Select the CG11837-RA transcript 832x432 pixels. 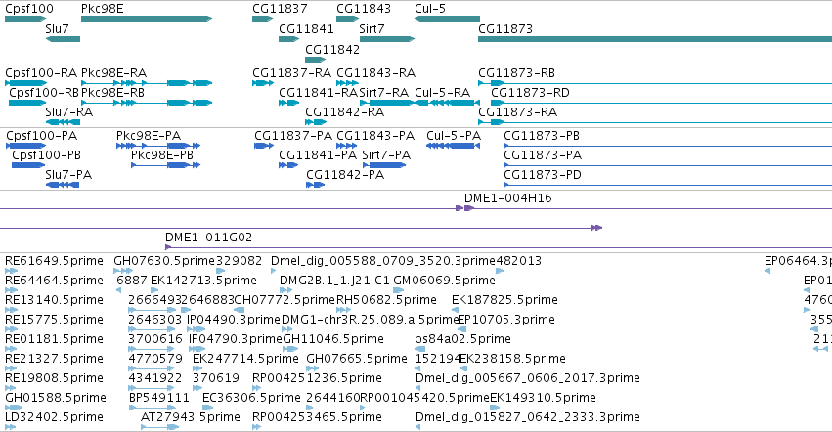click(263, 83)
